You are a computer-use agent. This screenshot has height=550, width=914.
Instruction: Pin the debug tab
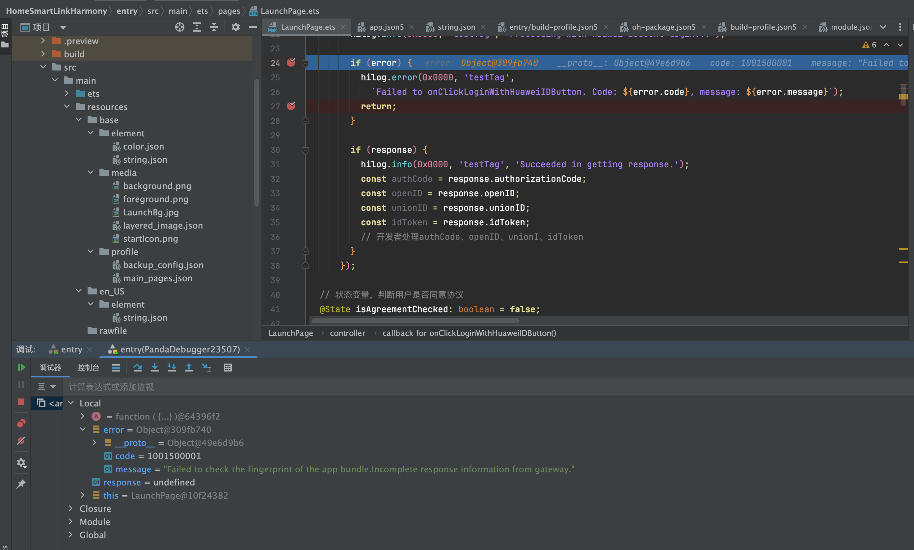pyautogui.click(x=21, y=484)
